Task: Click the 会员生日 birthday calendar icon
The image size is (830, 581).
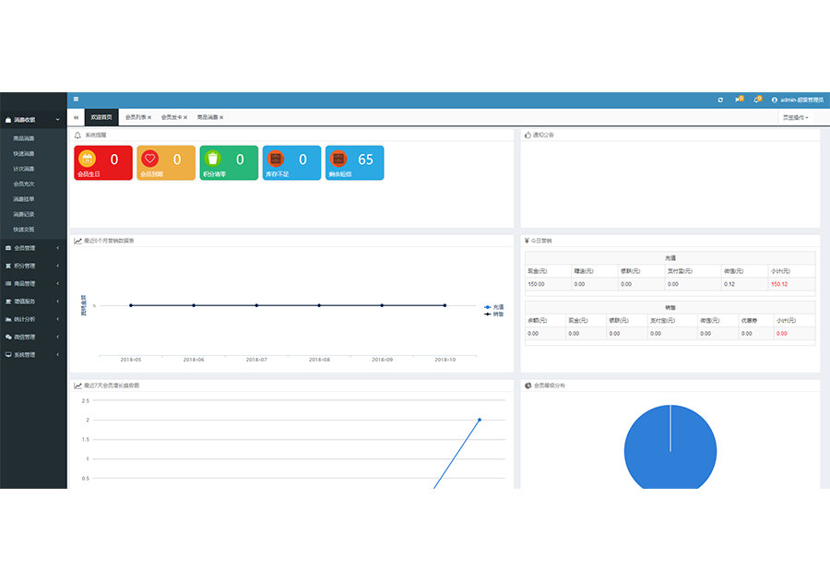Action: pyautogui.click(x=87, y=159)
